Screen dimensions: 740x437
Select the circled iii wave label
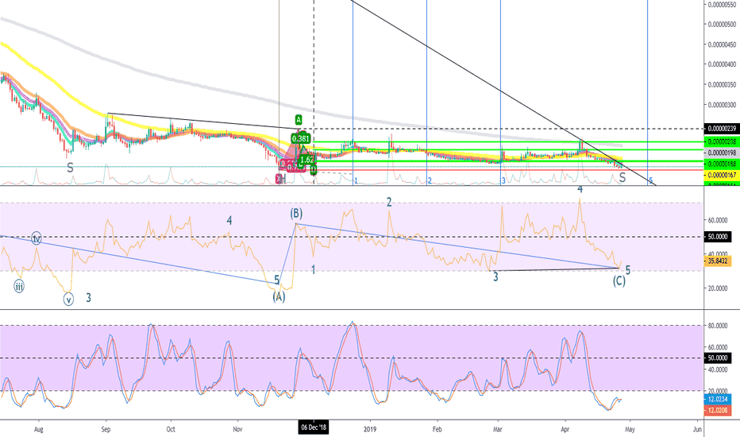click(18, 286)
